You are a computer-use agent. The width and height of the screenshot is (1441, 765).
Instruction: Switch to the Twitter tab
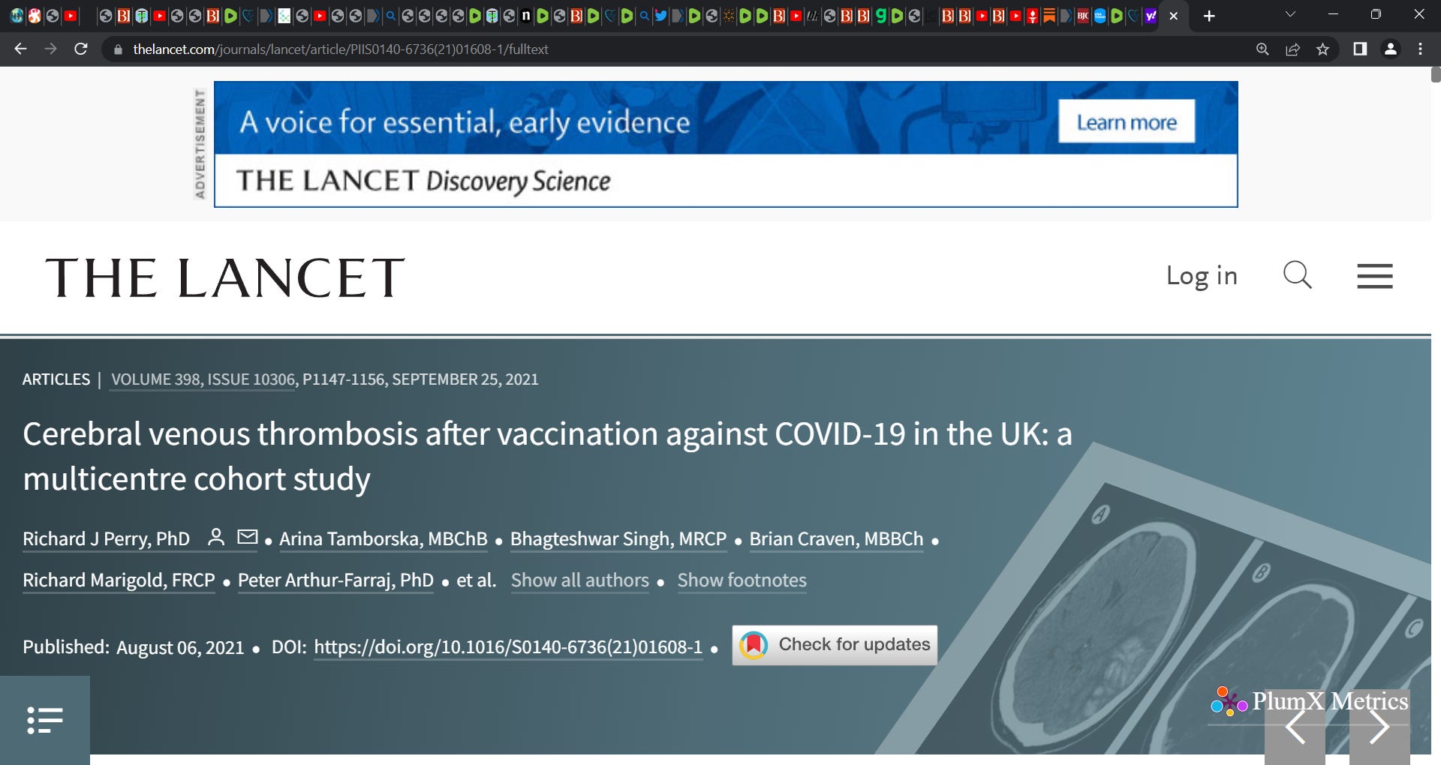click(660, 16)
